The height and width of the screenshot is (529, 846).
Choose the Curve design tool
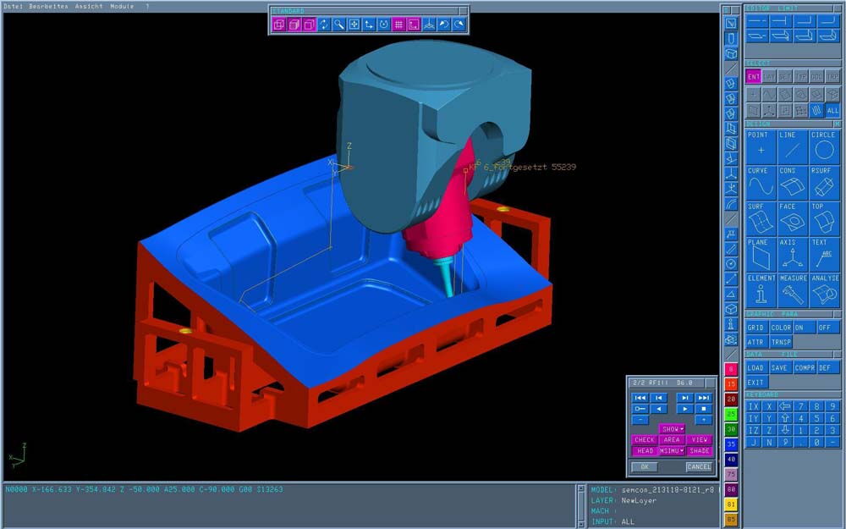click(760, 183)
